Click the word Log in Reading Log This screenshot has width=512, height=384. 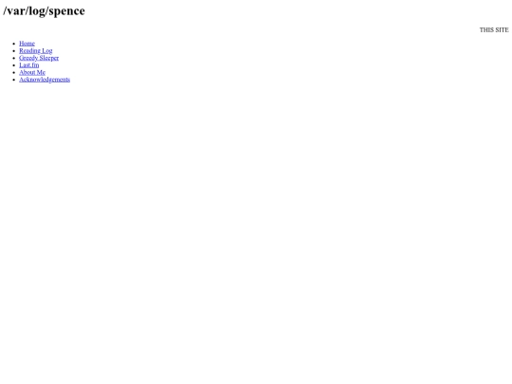click(x=47, y=50)
